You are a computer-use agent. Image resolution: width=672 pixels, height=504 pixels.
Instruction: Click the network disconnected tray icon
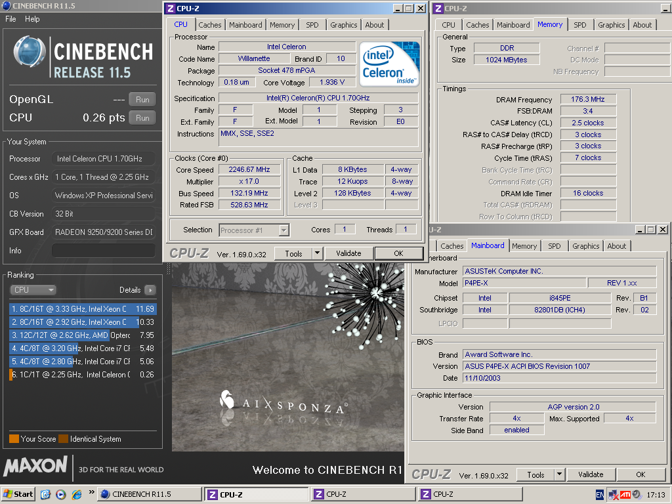614,495
